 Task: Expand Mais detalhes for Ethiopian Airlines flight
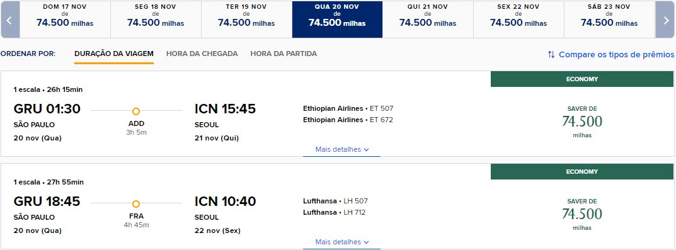pyautogui.click(x=342, y=150)
